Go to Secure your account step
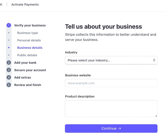 (30, 70)
